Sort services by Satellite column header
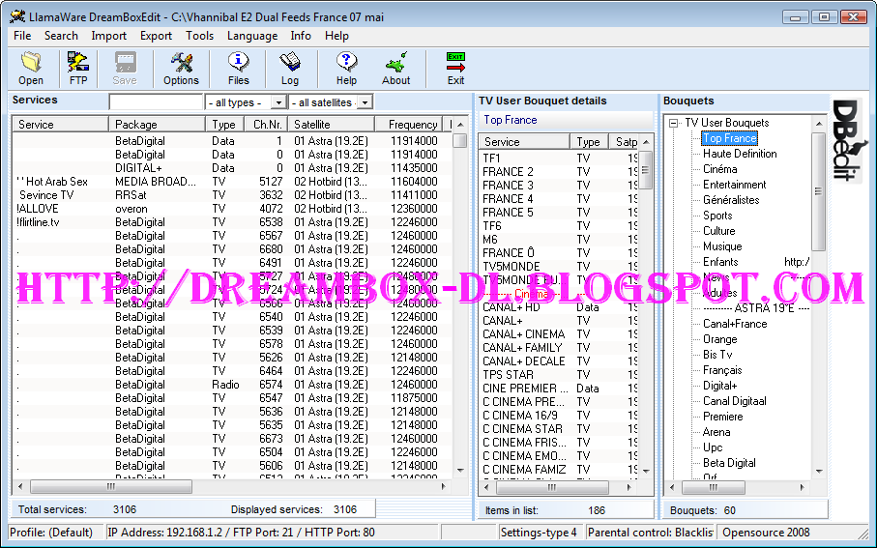Image resolution: width=877 pixels, height=548 pixels. (x=332, y=124)
